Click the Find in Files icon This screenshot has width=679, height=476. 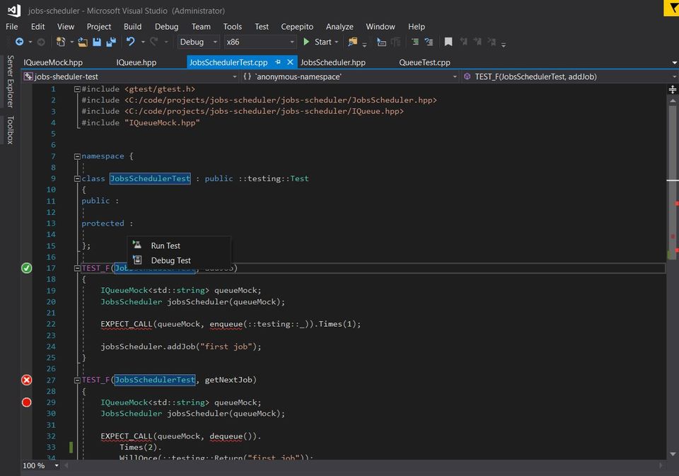pyautogui.click(x=353, y=42)
